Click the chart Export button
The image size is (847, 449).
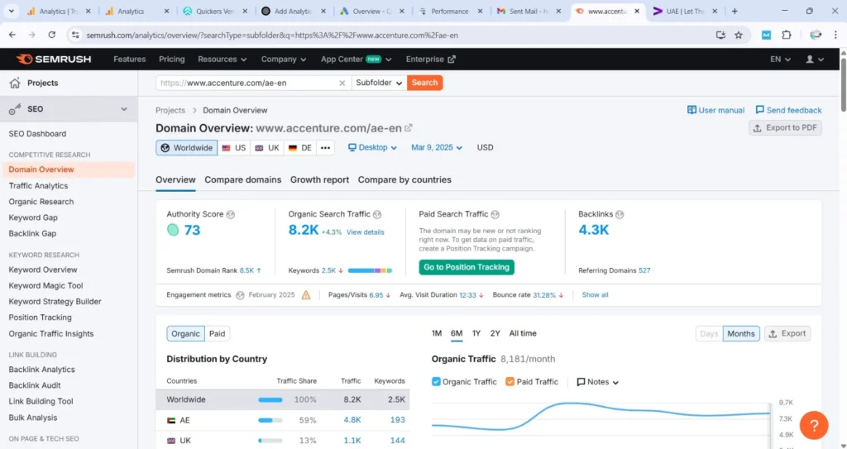coord(787,333)
